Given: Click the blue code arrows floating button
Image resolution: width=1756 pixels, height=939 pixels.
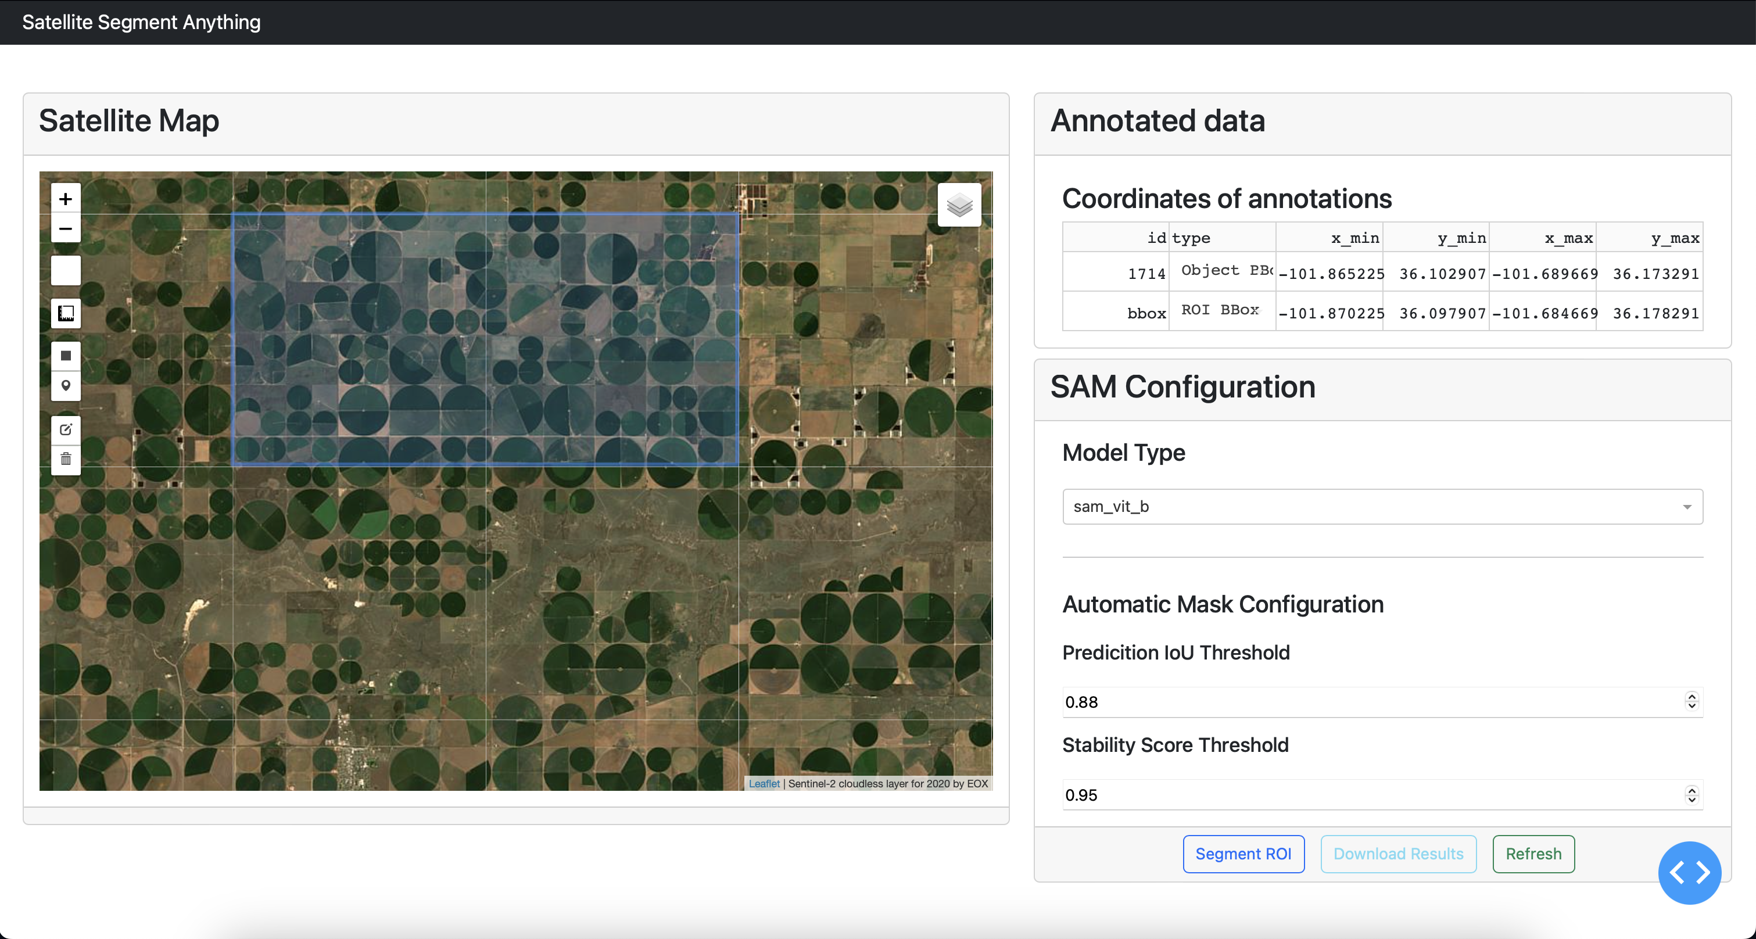Looking at the screenshot, I should (1689, 872).
